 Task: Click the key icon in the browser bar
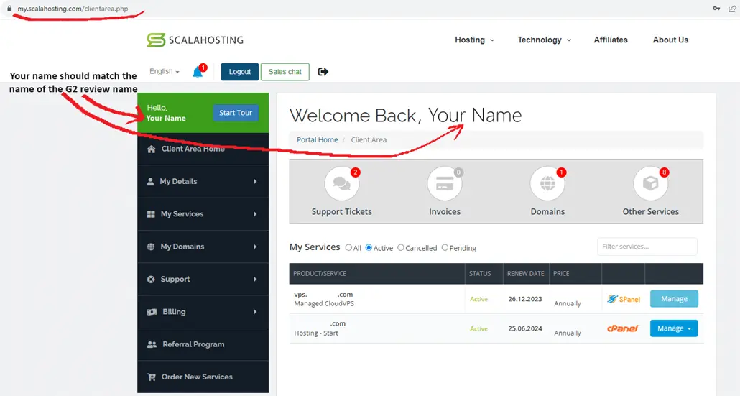[716, 9]
